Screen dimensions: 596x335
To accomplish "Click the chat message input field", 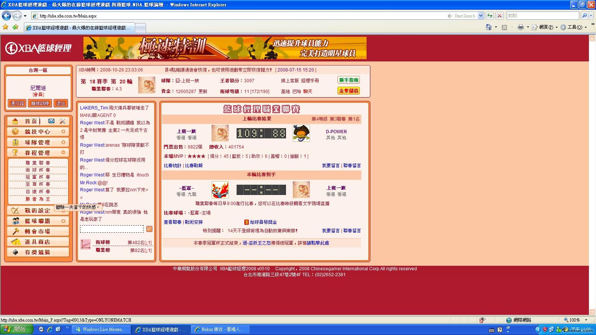I will (x=112, y=229).
